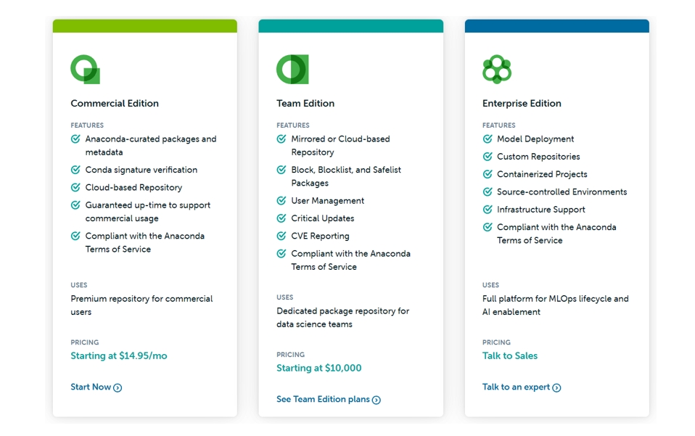Click the Enterprise Edition logo icon
Viewport: 695px width, 436px height.
497,69
